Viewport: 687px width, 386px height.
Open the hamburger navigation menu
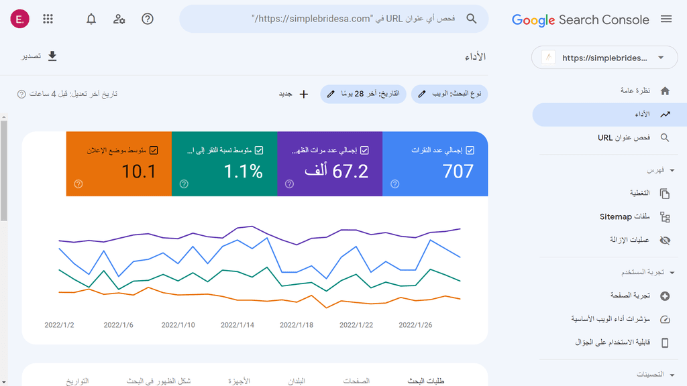coord(666,19)
